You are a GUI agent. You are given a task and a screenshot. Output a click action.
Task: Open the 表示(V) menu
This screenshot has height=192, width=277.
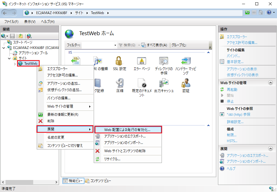click(x=30, y=22)
